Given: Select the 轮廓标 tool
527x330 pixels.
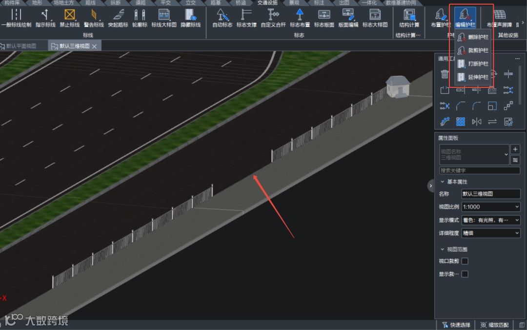Looking at the screenshot, I should click(x=140, y=18).
